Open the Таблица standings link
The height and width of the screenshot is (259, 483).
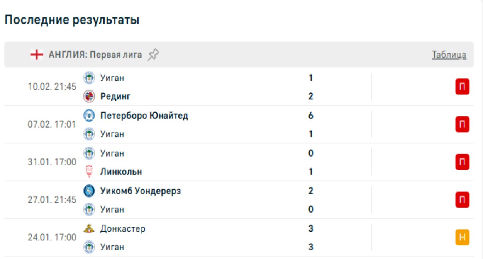coord(449,55)
